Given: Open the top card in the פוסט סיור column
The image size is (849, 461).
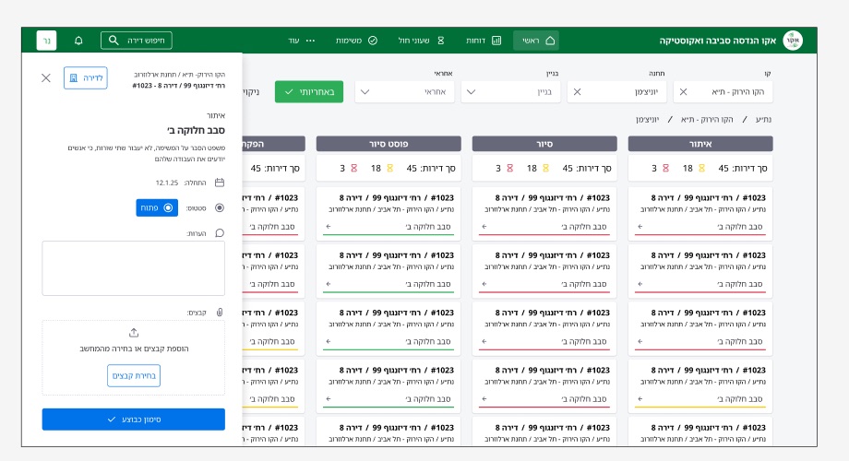Looking at the screenshot, I should (x=389, y=213).
